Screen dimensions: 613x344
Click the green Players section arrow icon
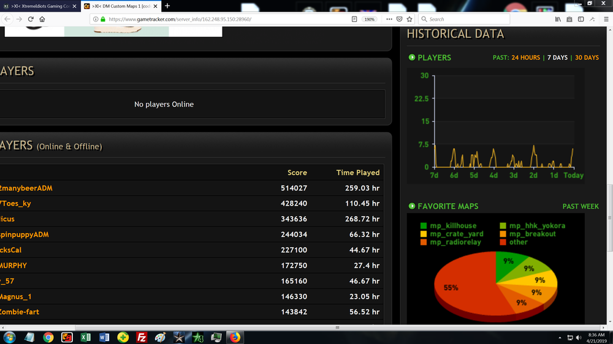tap(412, 58)
